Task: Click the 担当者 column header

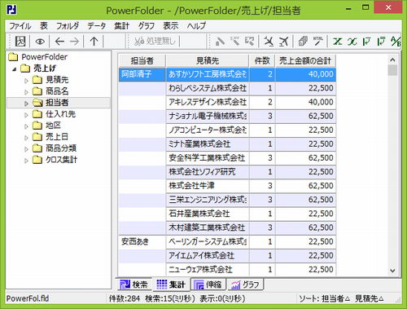Action: click(142, 60)
